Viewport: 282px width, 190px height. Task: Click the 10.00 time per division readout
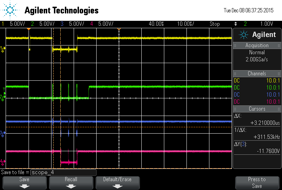pos(186,24)
